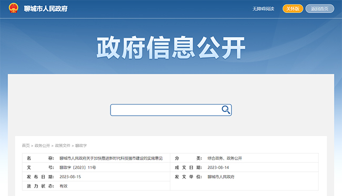Go to 首页 in breadcrumb
This screenshot has height=196, width=342.
tap(26, 146)
